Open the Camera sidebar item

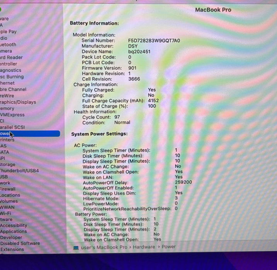coord(6,51)
